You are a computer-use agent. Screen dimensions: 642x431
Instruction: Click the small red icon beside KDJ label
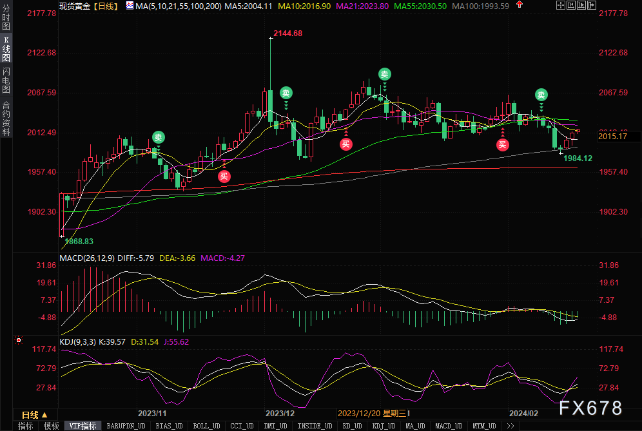pos(18,340)
